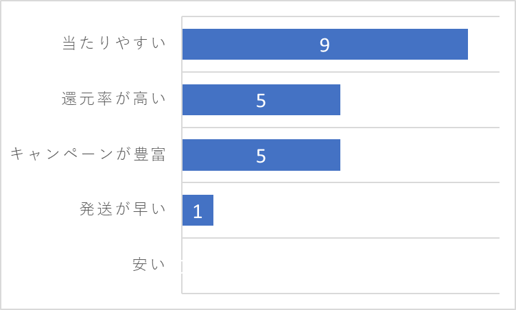Viewport: 516px width, 310px height.
Task: Click the short 発送が早い bar
Action: click(x=198, y=211)
